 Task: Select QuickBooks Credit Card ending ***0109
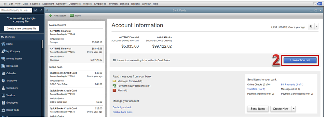(76, 96)
